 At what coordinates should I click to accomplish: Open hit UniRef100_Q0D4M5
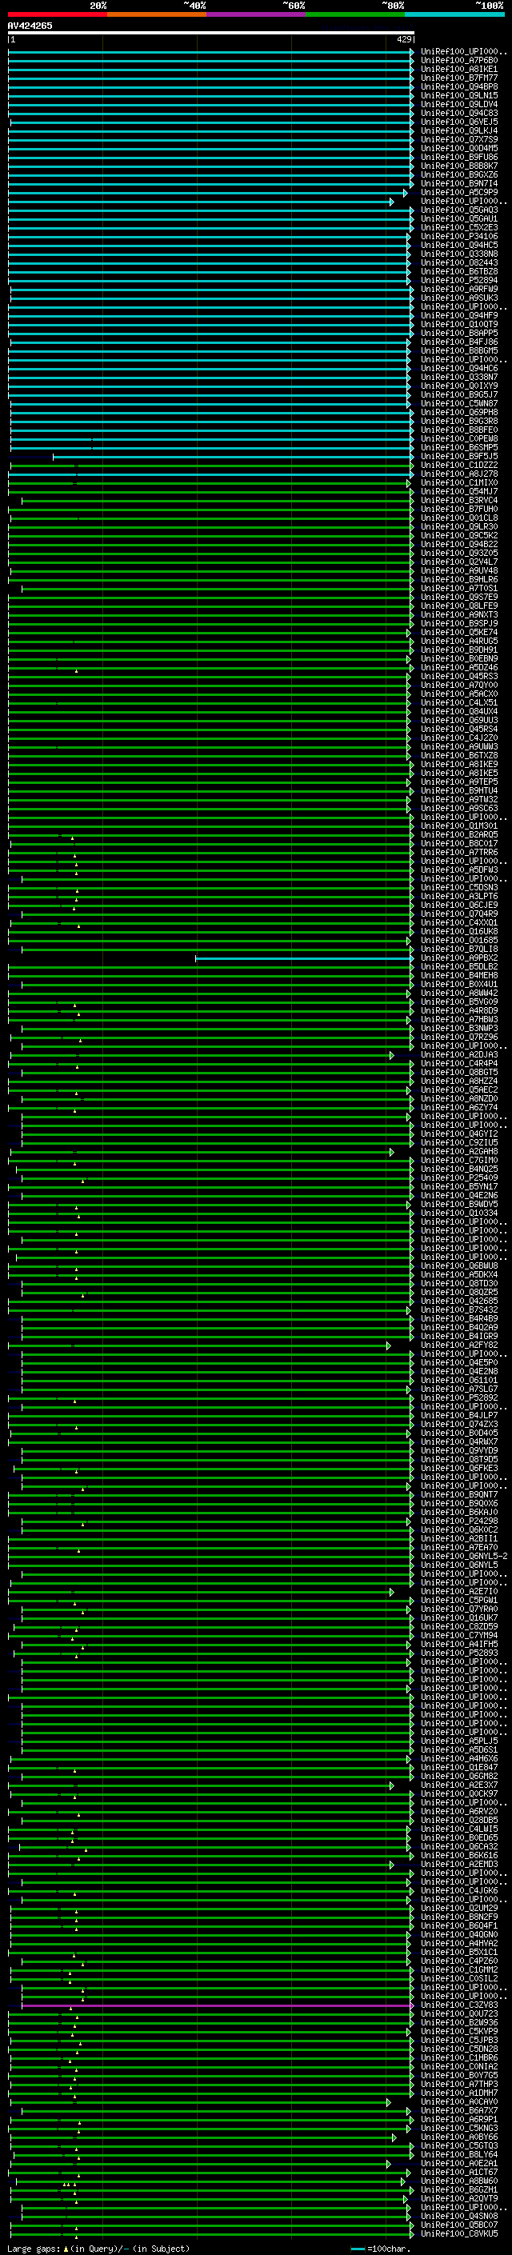click(459, 148)
